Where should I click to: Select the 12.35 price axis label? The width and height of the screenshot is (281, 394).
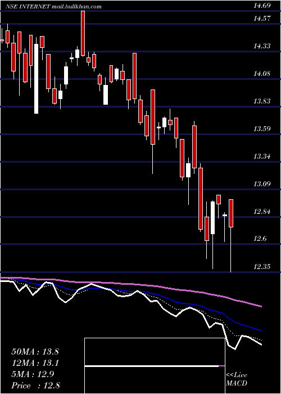pyautogui.click(x=262, y=266)
